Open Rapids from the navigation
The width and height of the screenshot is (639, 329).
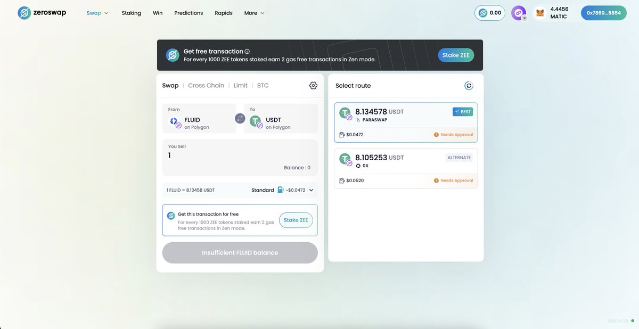point(224,13)
